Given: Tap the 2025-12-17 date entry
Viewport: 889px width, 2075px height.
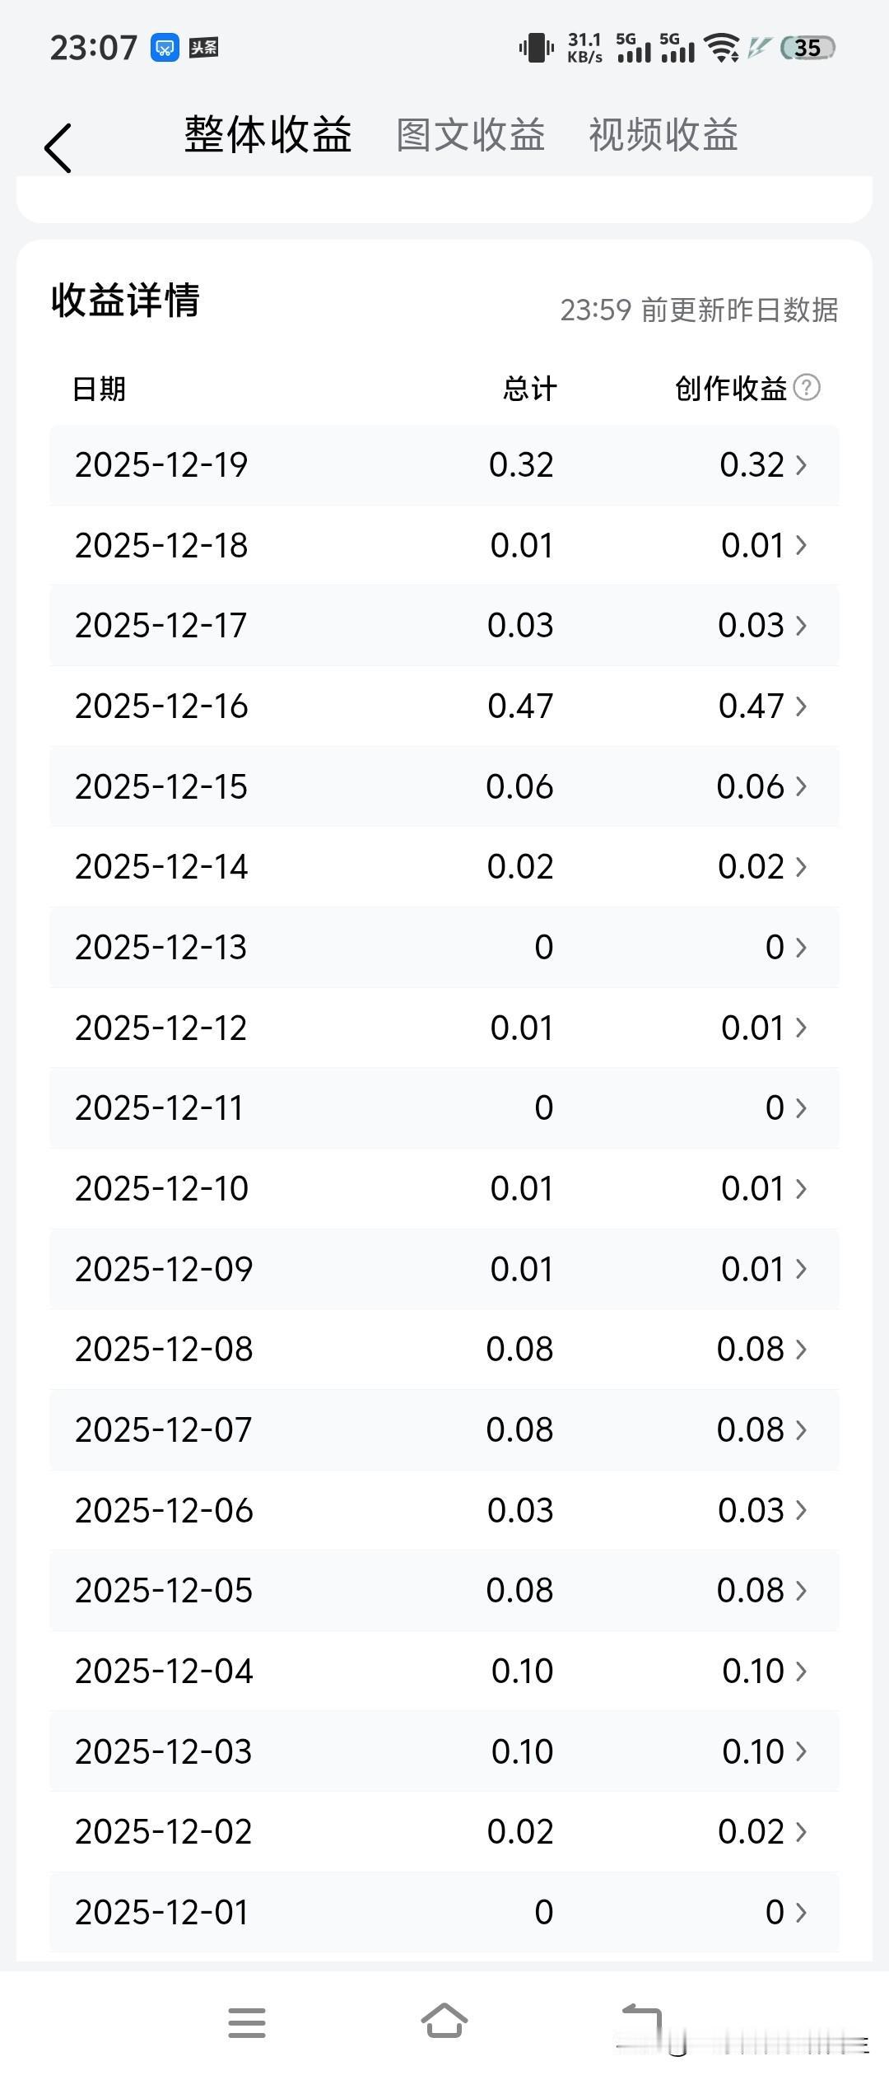Looking at the screenshot, I should [161, 626].
